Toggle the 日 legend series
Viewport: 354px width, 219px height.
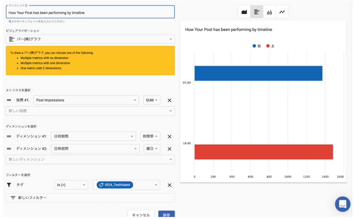click(x=257, y=46)
